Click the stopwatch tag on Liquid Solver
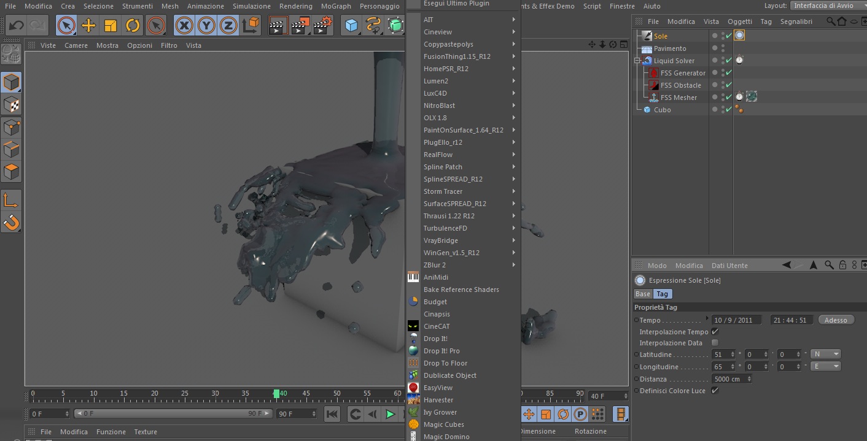The height and width of the screenshot is (441, 867). (739, 60)
